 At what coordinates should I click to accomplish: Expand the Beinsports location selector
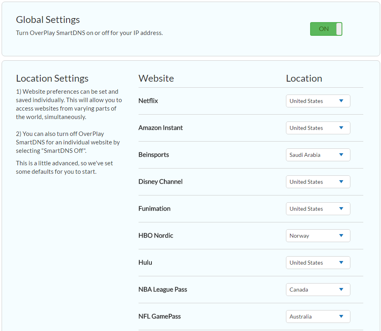[x=318, y=154]
